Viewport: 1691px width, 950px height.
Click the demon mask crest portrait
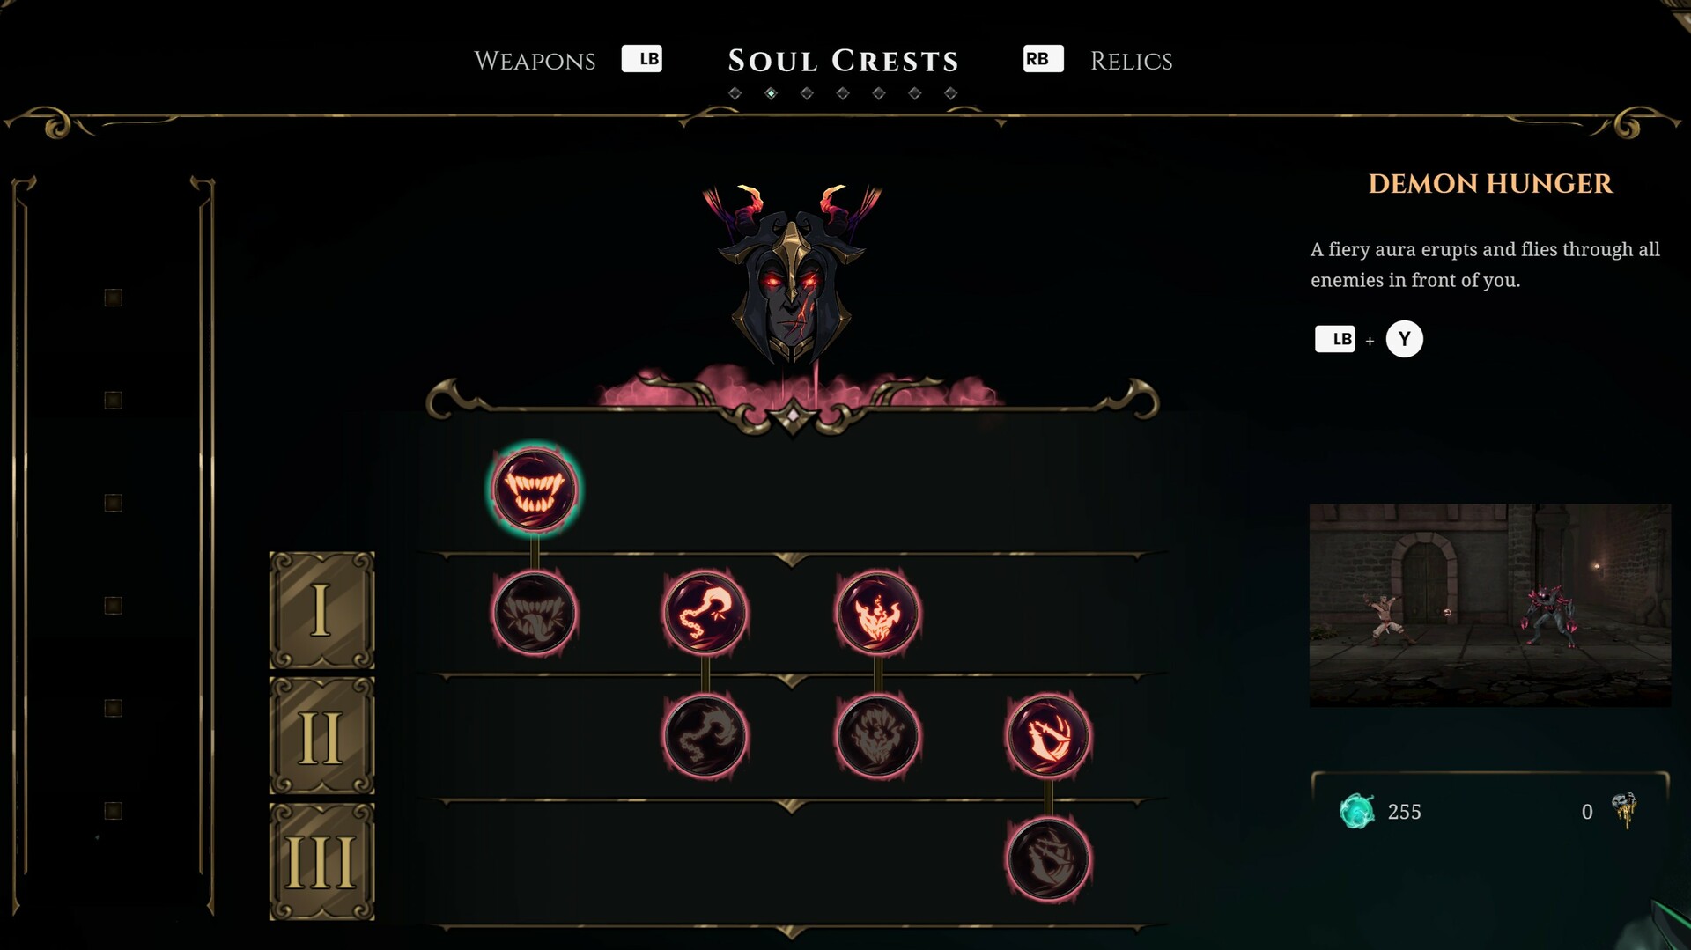tap(793, 273)
